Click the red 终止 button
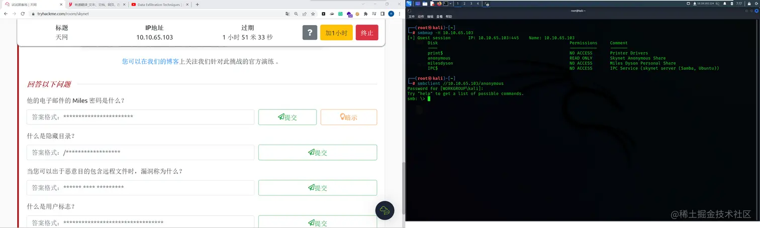 click(367, 33)
